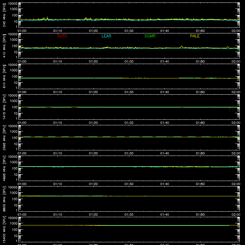Click the 1000 y-axis label on 410 MHz plot
Image resolution: width=245 pixels, height=245 pixels.
tap(14, 40)
